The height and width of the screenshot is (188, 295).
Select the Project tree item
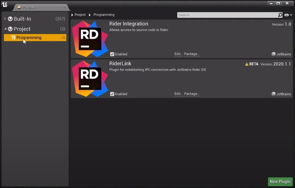coord(35,29)
